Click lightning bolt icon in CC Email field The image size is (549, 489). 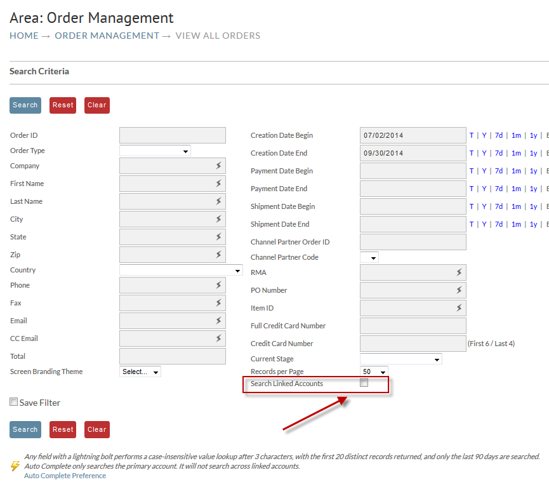(218, 338)
